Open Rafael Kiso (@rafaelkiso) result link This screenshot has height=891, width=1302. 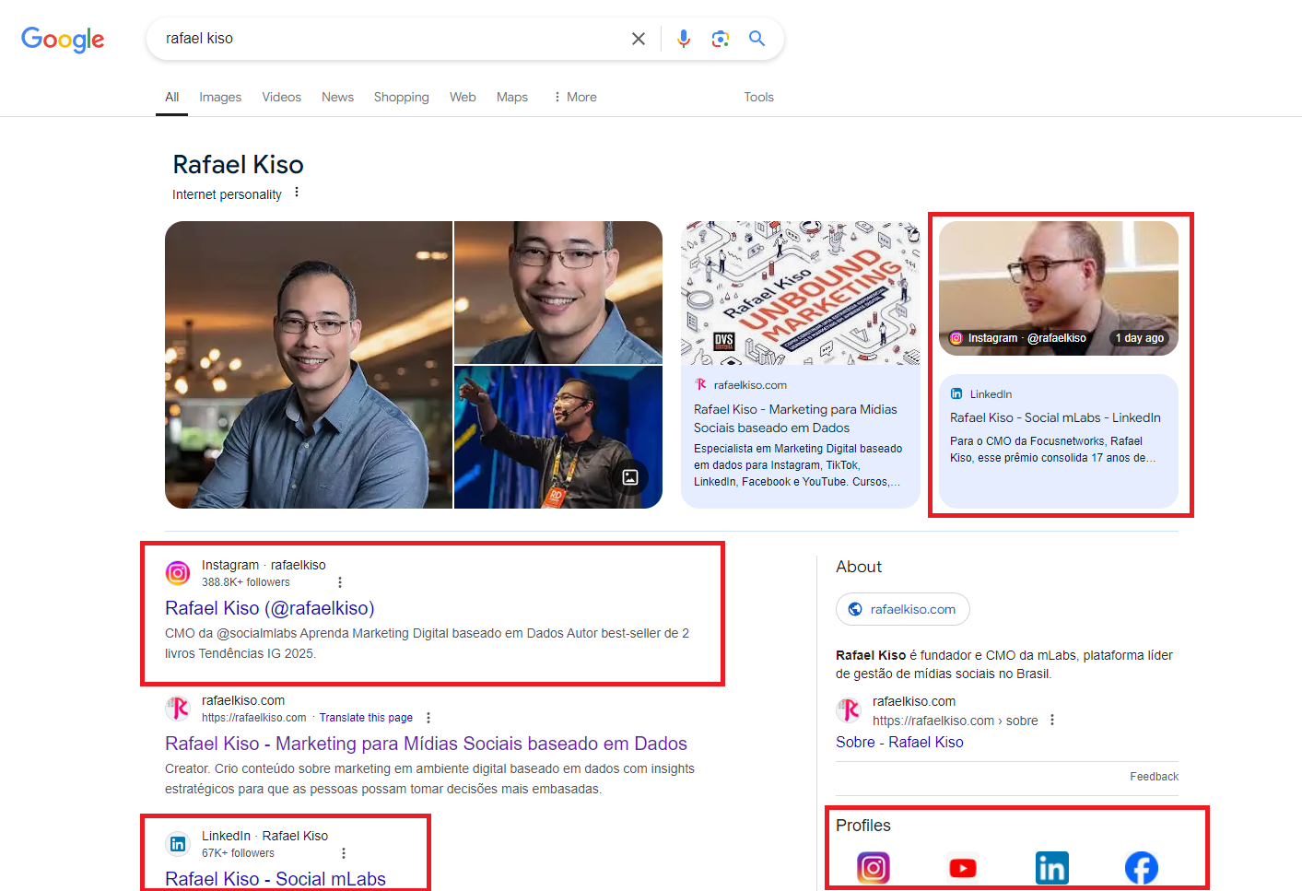pos(270,608)
